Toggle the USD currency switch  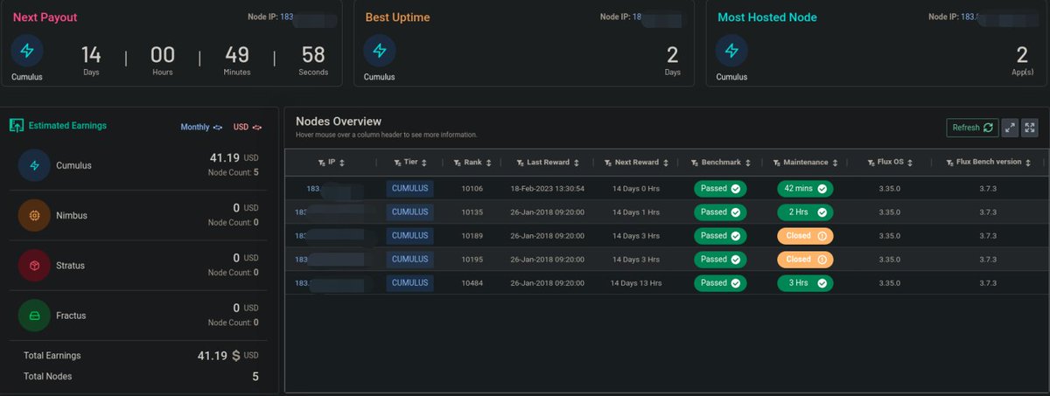[258, 128]
